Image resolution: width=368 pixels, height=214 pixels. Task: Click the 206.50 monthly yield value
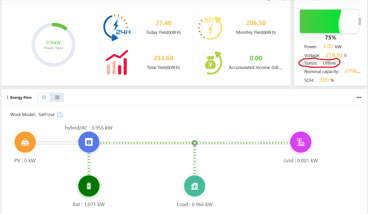click(x=256, y=23)
